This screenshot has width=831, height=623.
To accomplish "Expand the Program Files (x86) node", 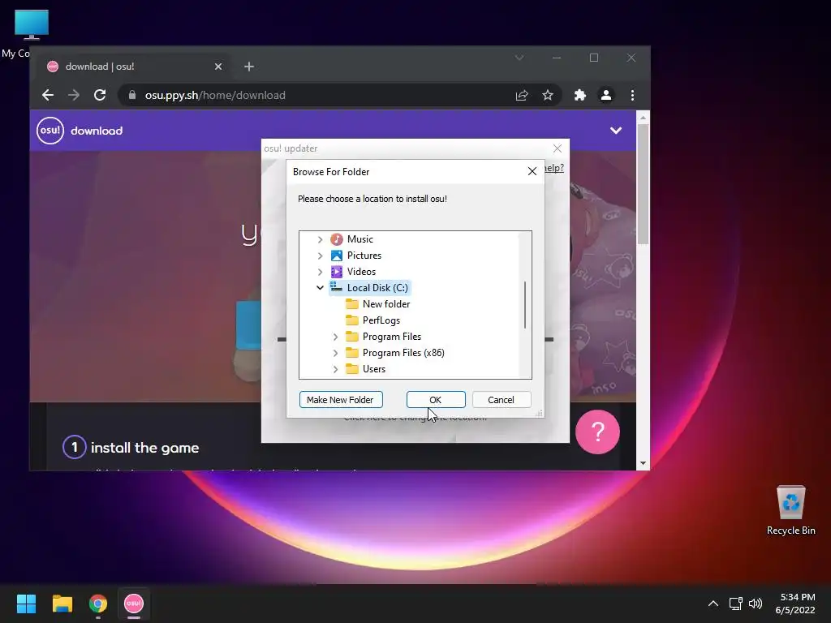I will tap(335, 354).
